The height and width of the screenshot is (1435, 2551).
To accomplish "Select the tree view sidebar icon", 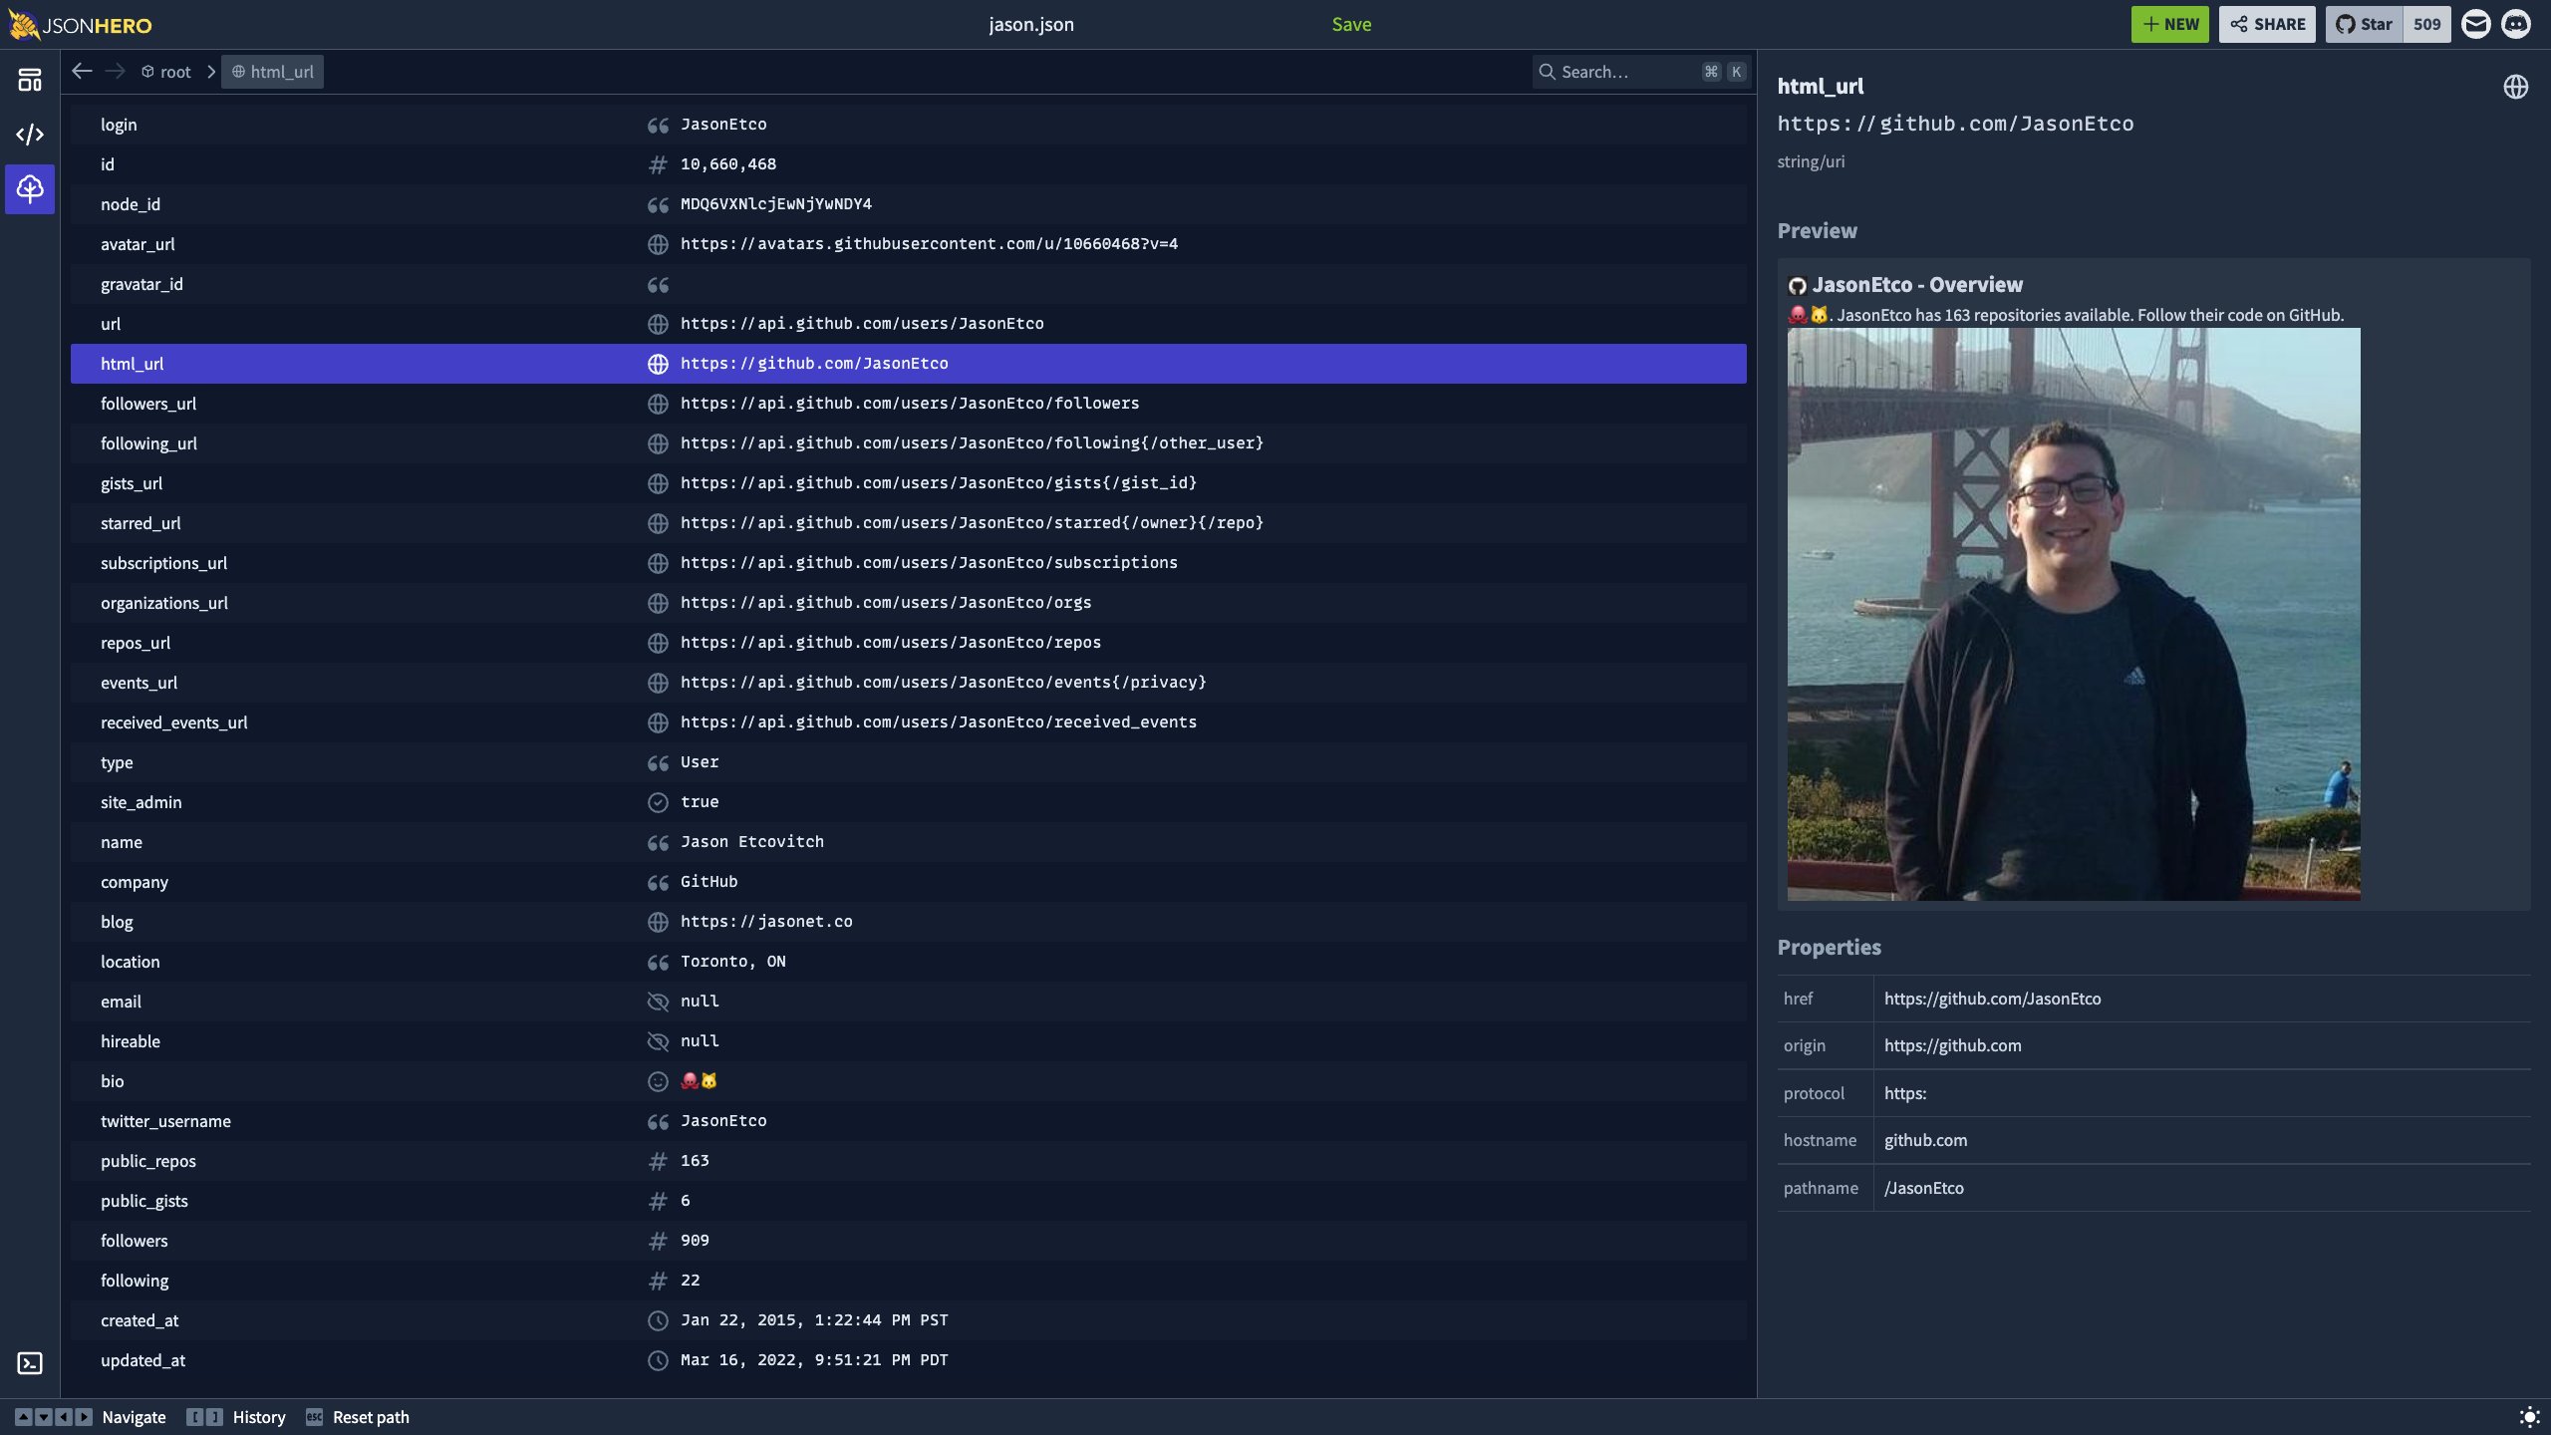I will pos(30,188).
